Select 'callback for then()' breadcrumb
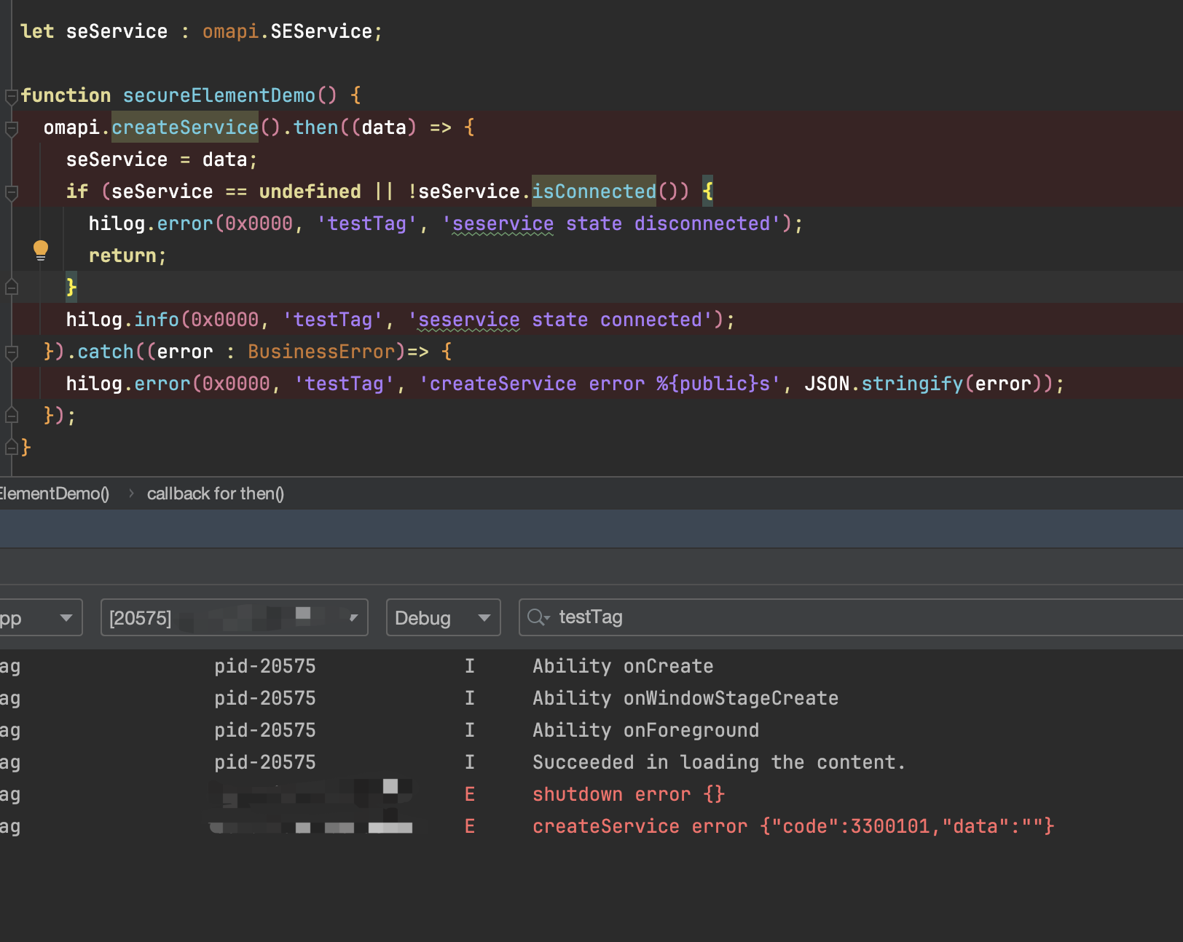 click(216, 494)
